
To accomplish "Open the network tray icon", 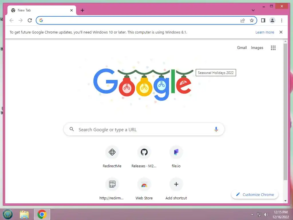I will pos(259,214).
